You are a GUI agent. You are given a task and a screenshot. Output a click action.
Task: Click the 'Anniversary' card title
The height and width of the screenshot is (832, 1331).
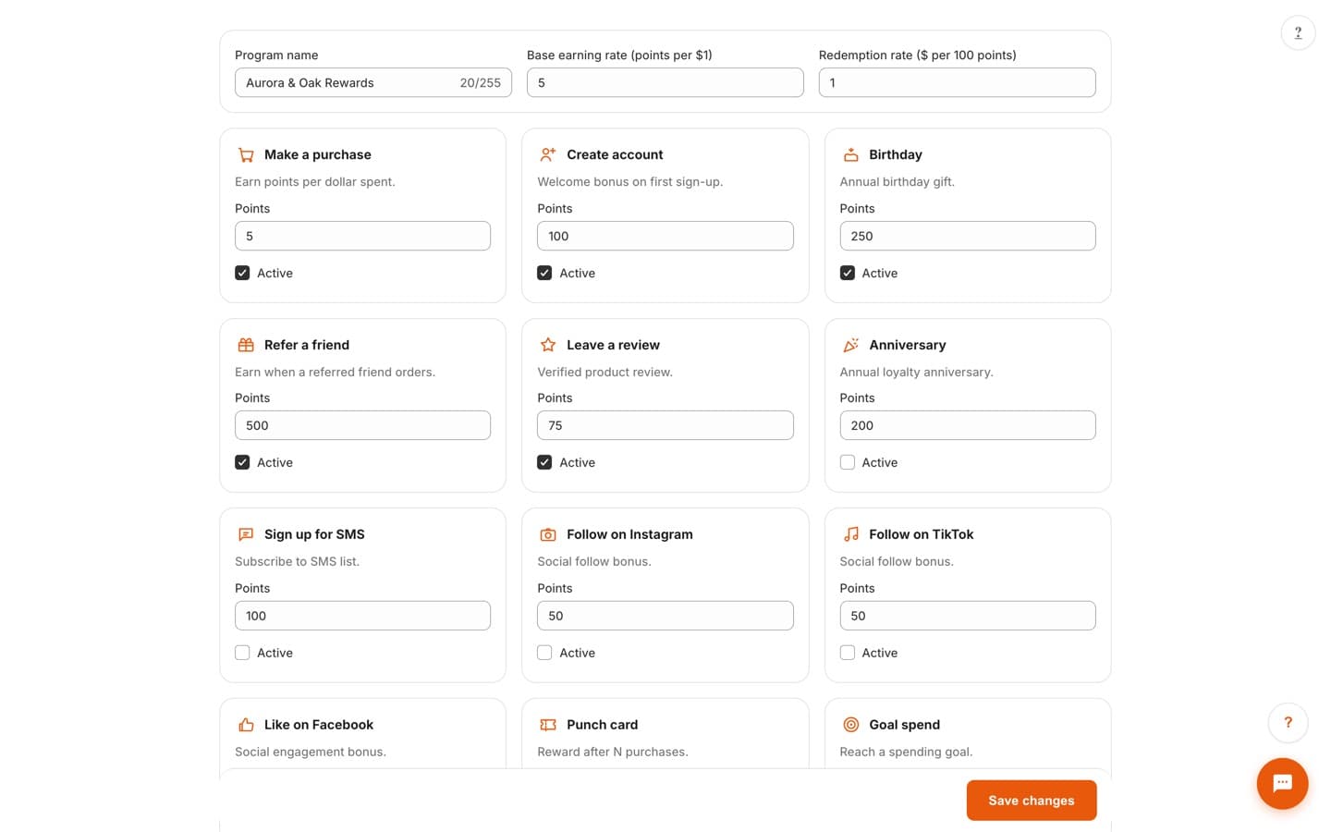tap(908, 345)
